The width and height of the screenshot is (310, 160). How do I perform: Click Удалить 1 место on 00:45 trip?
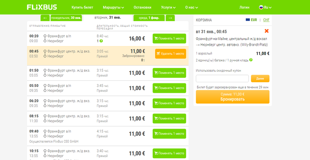tap(170, 54)
